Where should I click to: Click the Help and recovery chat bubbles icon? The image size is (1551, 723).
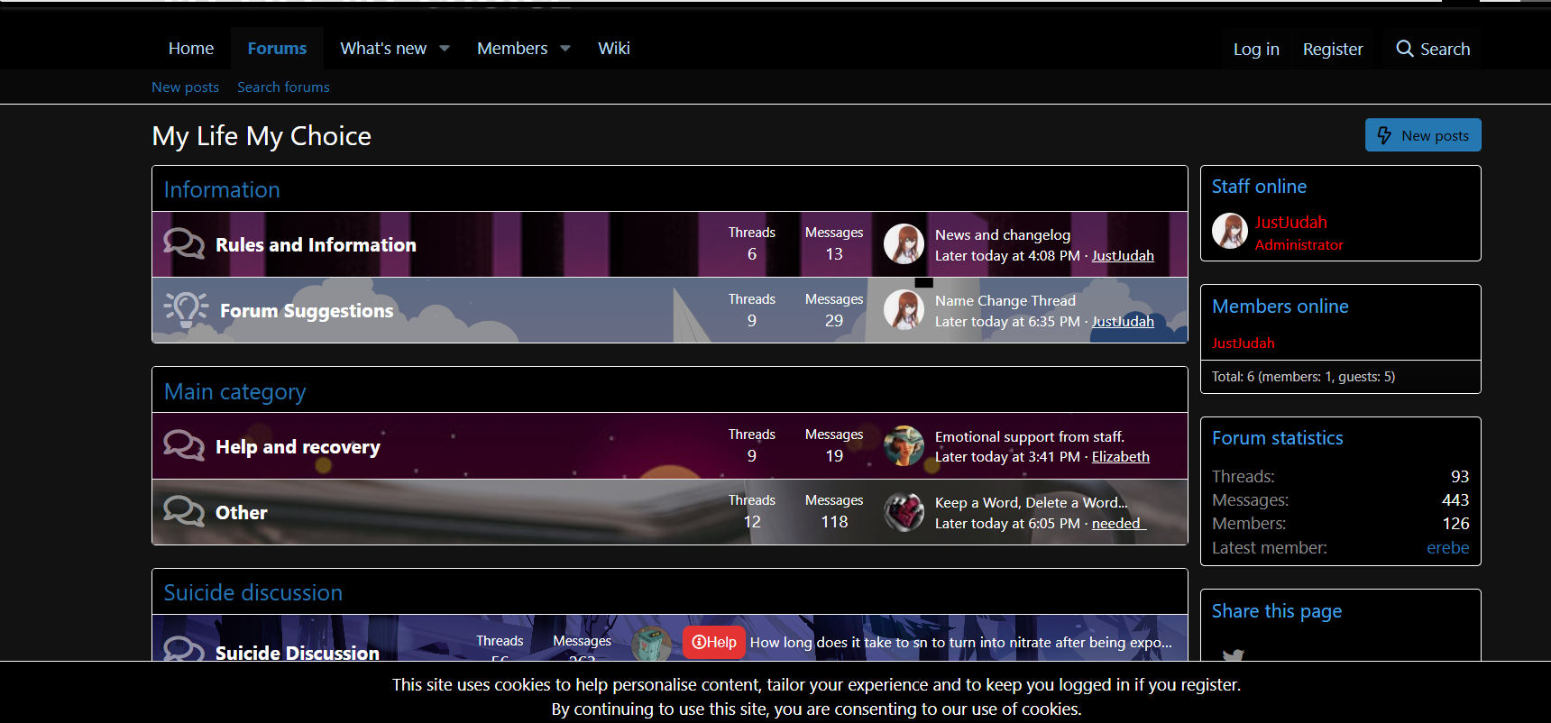184,445
